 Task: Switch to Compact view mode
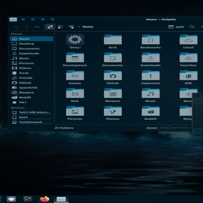click(x=60, y=27)
